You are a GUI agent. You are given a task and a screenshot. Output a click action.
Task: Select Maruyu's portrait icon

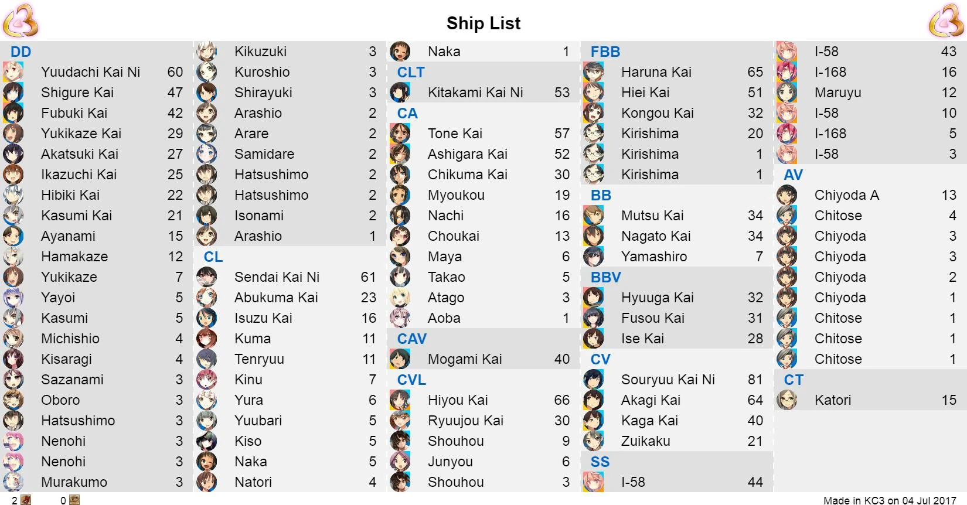(786, 93)
